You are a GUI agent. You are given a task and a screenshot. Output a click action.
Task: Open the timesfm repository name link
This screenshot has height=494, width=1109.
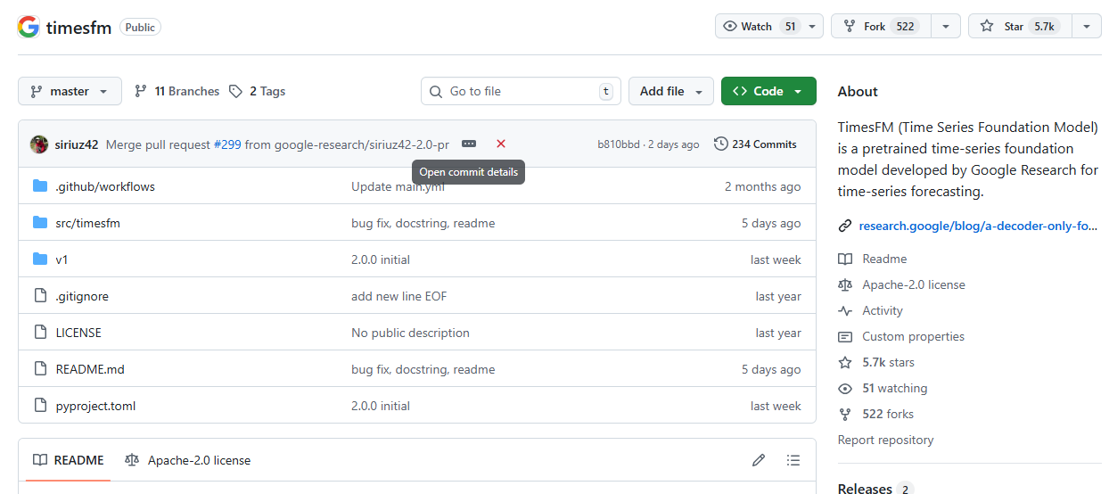(x=78, y=27)
